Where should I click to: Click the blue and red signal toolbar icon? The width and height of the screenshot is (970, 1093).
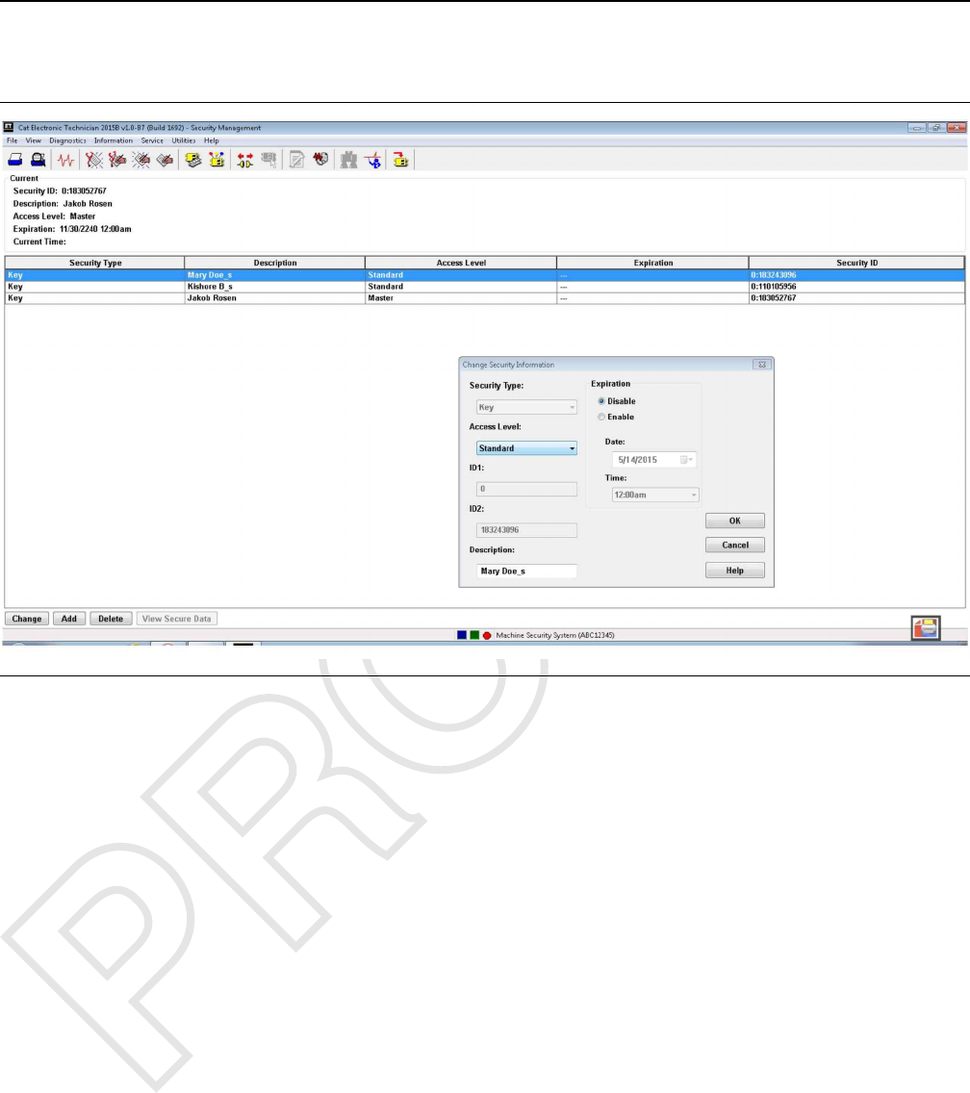[373, 161]
